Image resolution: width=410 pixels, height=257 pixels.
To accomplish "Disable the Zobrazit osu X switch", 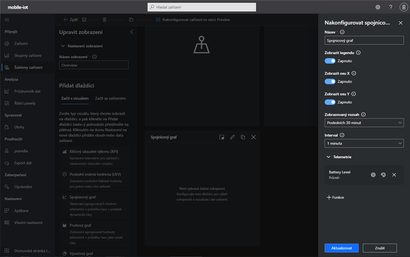I will [330, 81].
